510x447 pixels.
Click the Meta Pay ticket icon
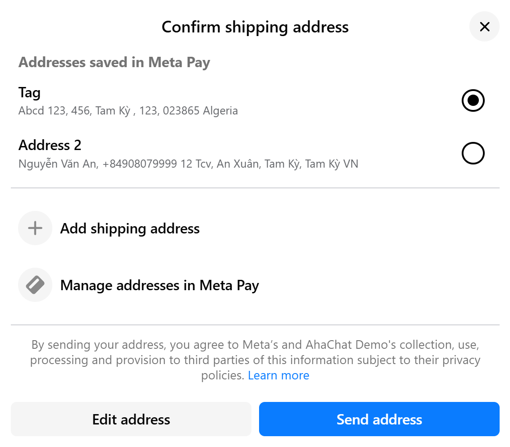click(35, 285)
